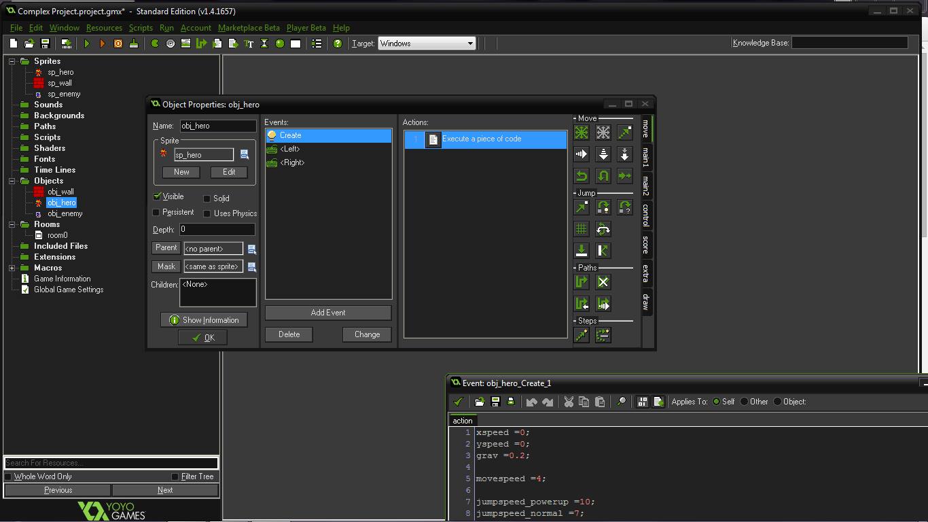
Task: Create a new project from toolbar
Action: [13, 43]
